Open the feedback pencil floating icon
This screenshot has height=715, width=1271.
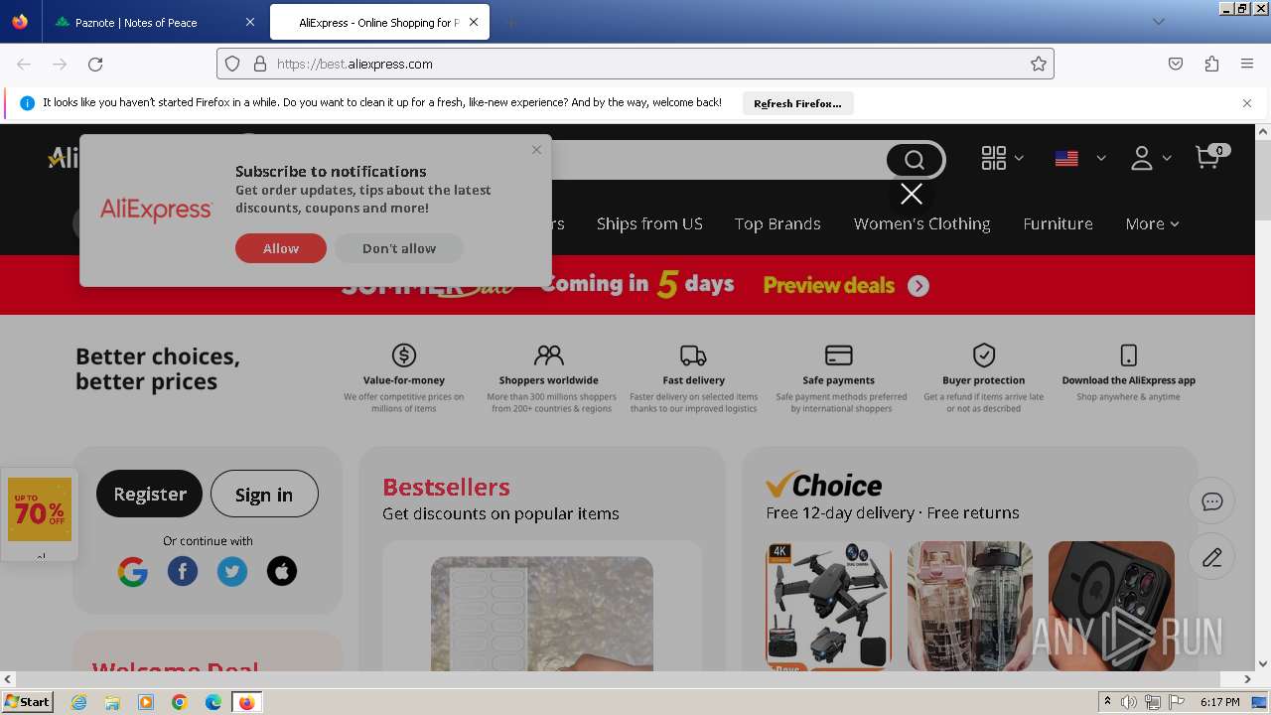click(1211, 557)
